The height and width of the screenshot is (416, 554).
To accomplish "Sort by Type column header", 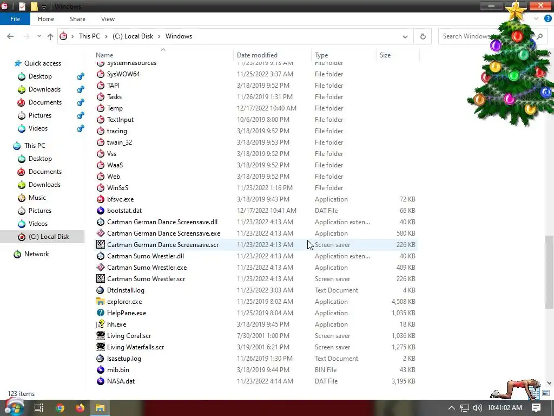I will 321,55.
